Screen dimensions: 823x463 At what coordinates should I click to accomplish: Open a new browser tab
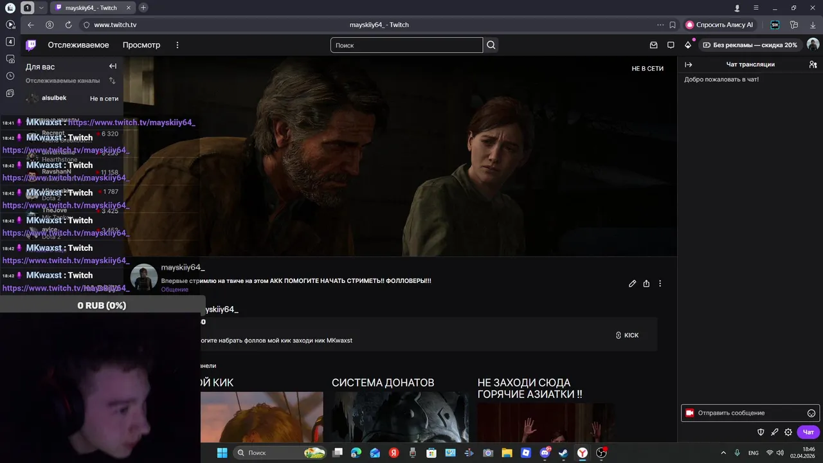(143, 8)
